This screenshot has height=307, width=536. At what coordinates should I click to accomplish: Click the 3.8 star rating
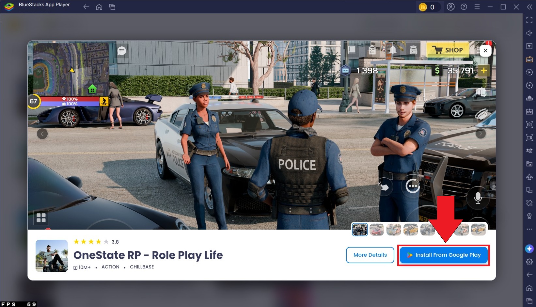[x=96, y=242]
